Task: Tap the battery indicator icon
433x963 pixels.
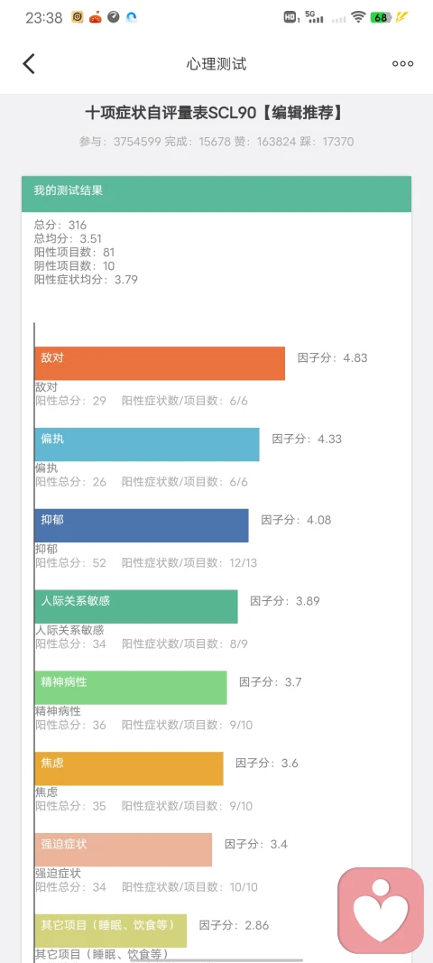Action: coord(381,17)
